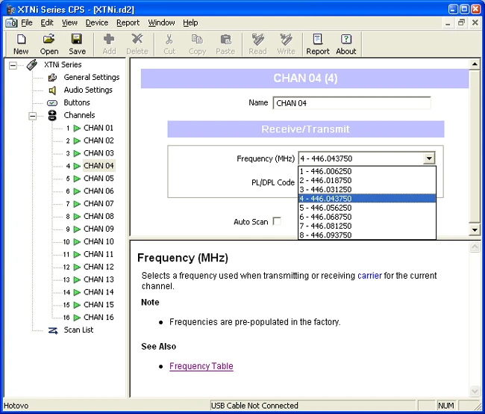This screenshot has width=485, height=414.
Task: Open the Device menu
Action: [96, 22]
